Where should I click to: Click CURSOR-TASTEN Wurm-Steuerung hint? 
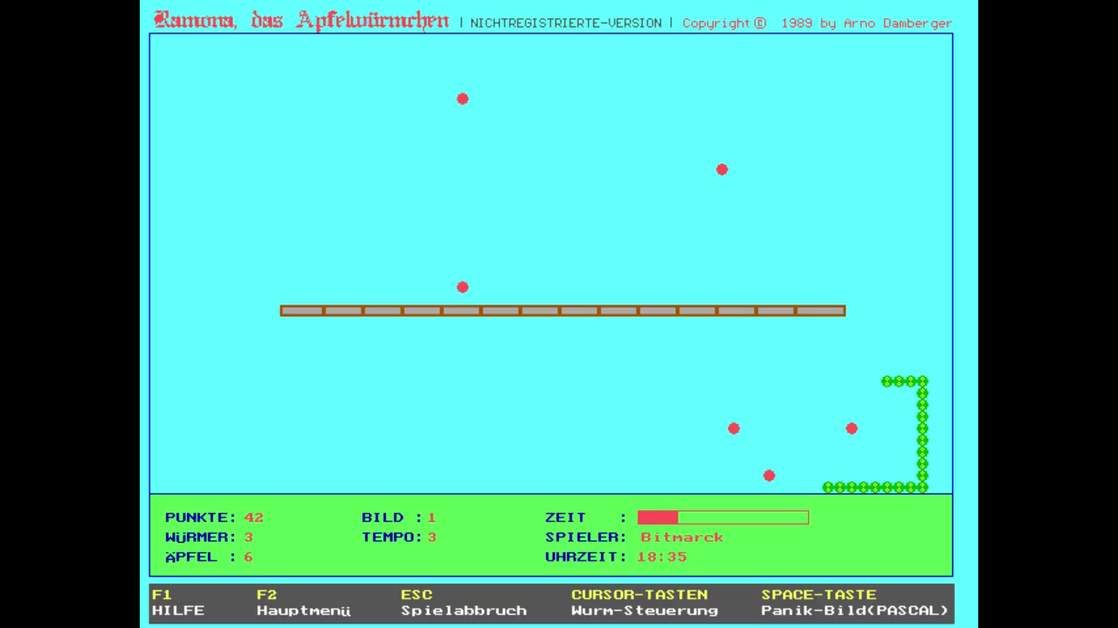pyautogui.click(x=644, y=603)
